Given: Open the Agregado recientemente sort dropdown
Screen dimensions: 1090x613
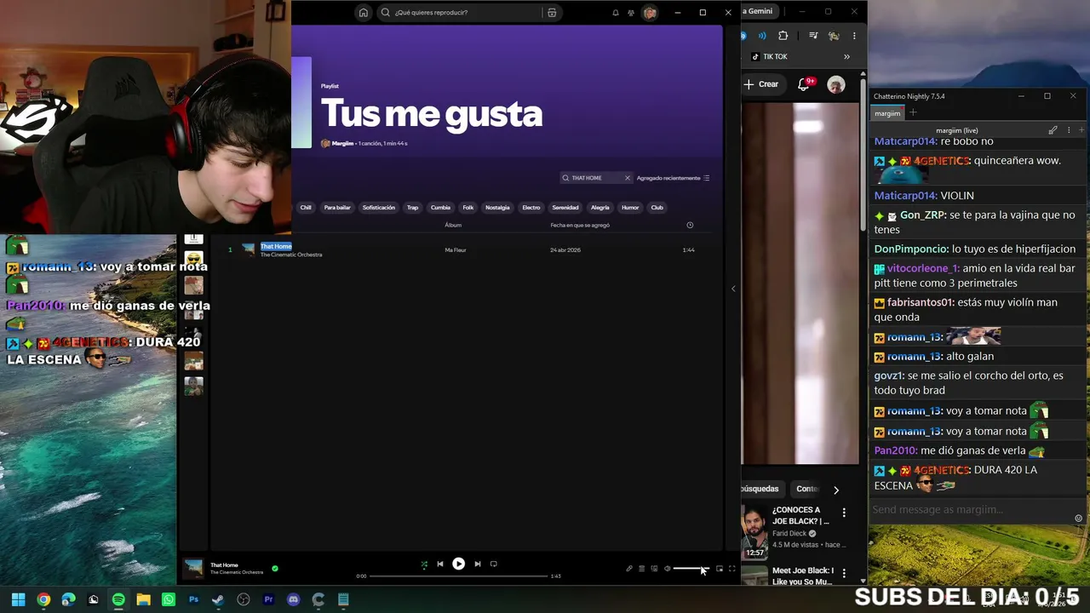Looking at the screenshot, I should [x=673, y=178].
